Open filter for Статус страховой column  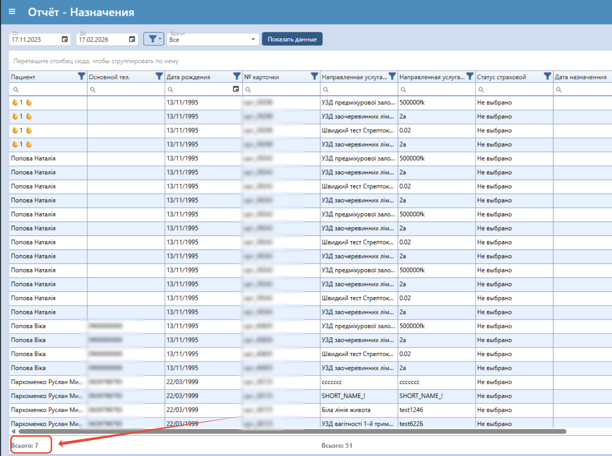tap(547, 76)
